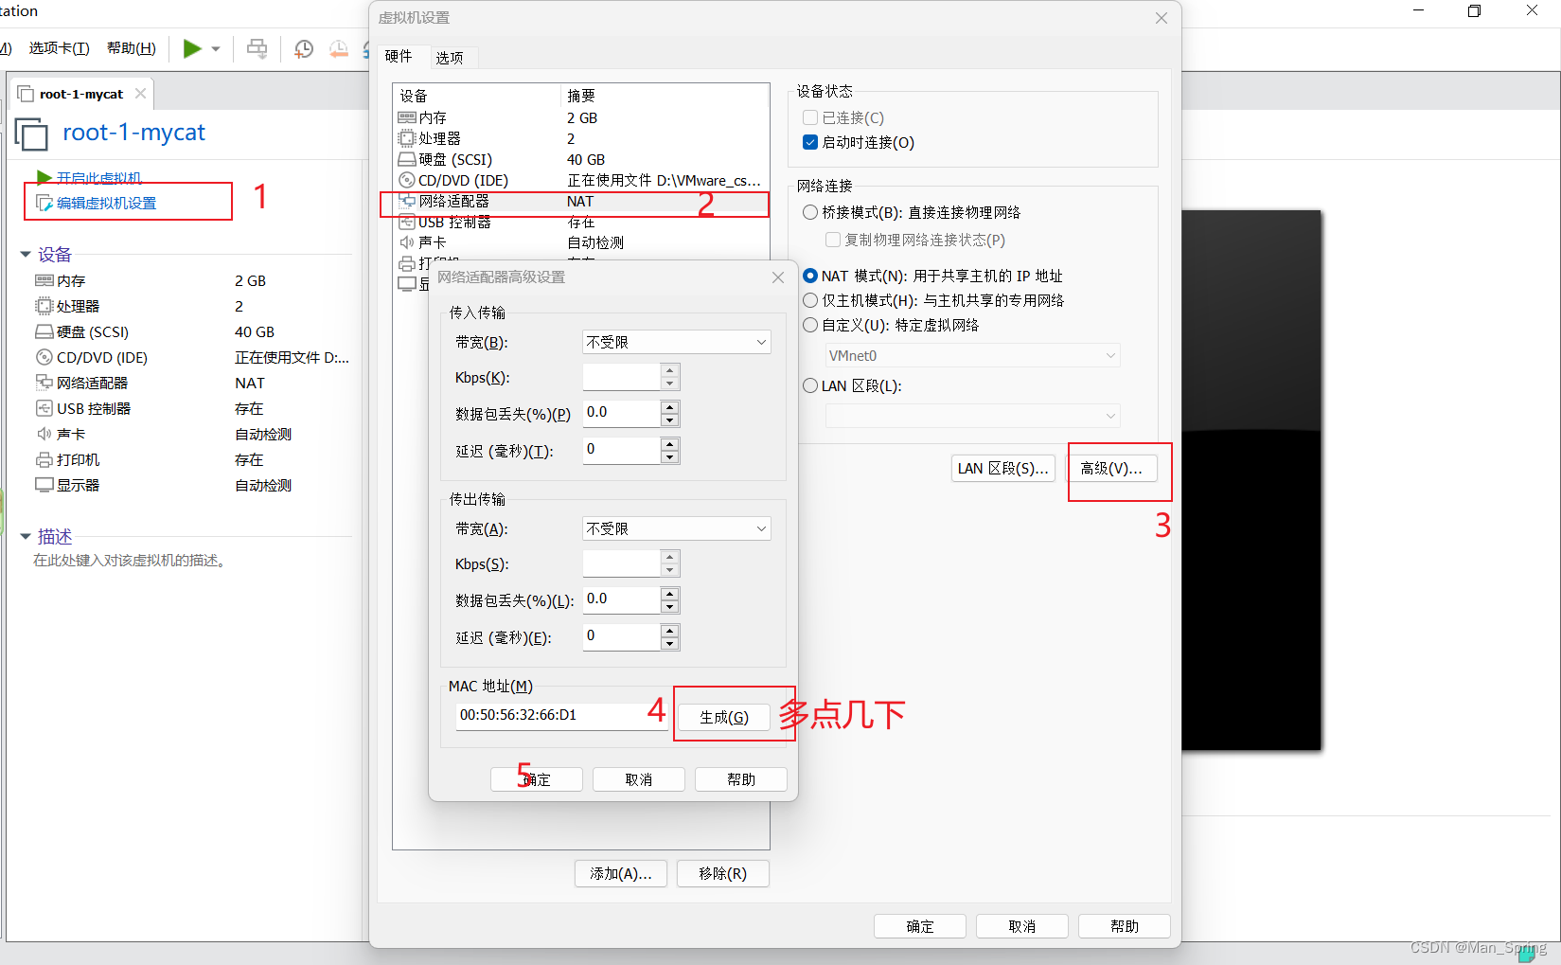Select USB 控制器 icon in settings hardware list

point(407,222)
